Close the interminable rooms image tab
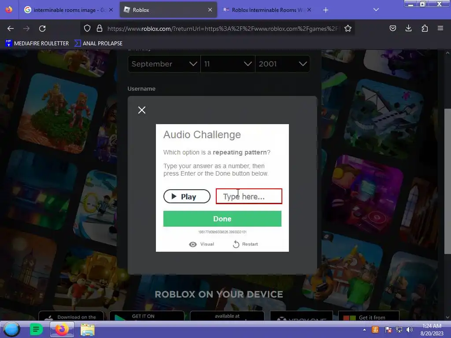 tap(111, 10)
